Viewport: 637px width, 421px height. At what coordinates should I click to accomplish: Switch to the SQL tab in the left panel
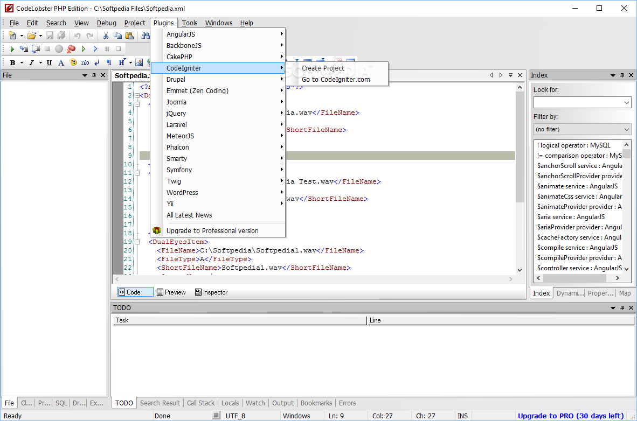click(61, 403)
